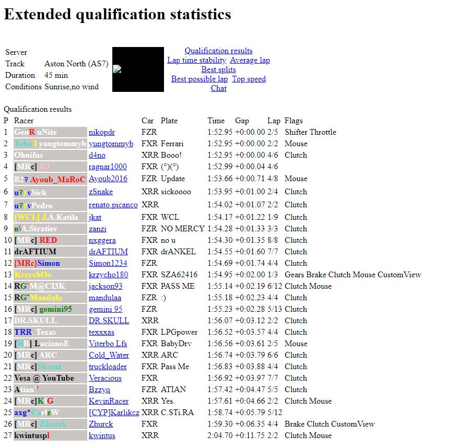Open Viterbo Lfs racer link

click(x=108, y=344)
